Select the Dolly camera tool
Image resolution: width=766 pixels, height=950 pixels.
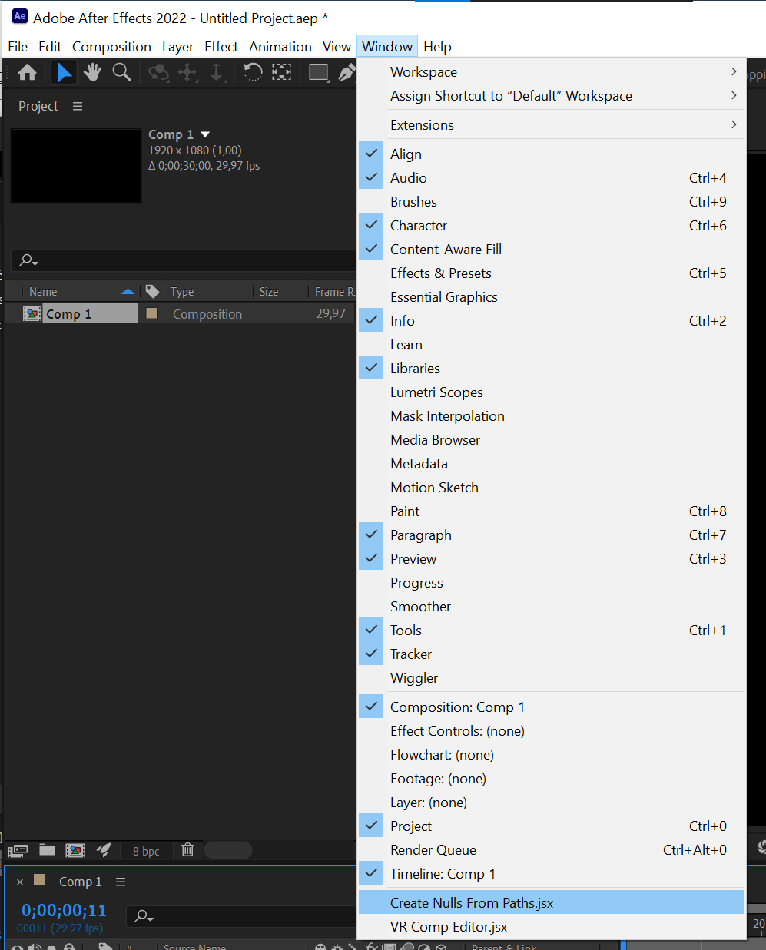click(217, 72)
